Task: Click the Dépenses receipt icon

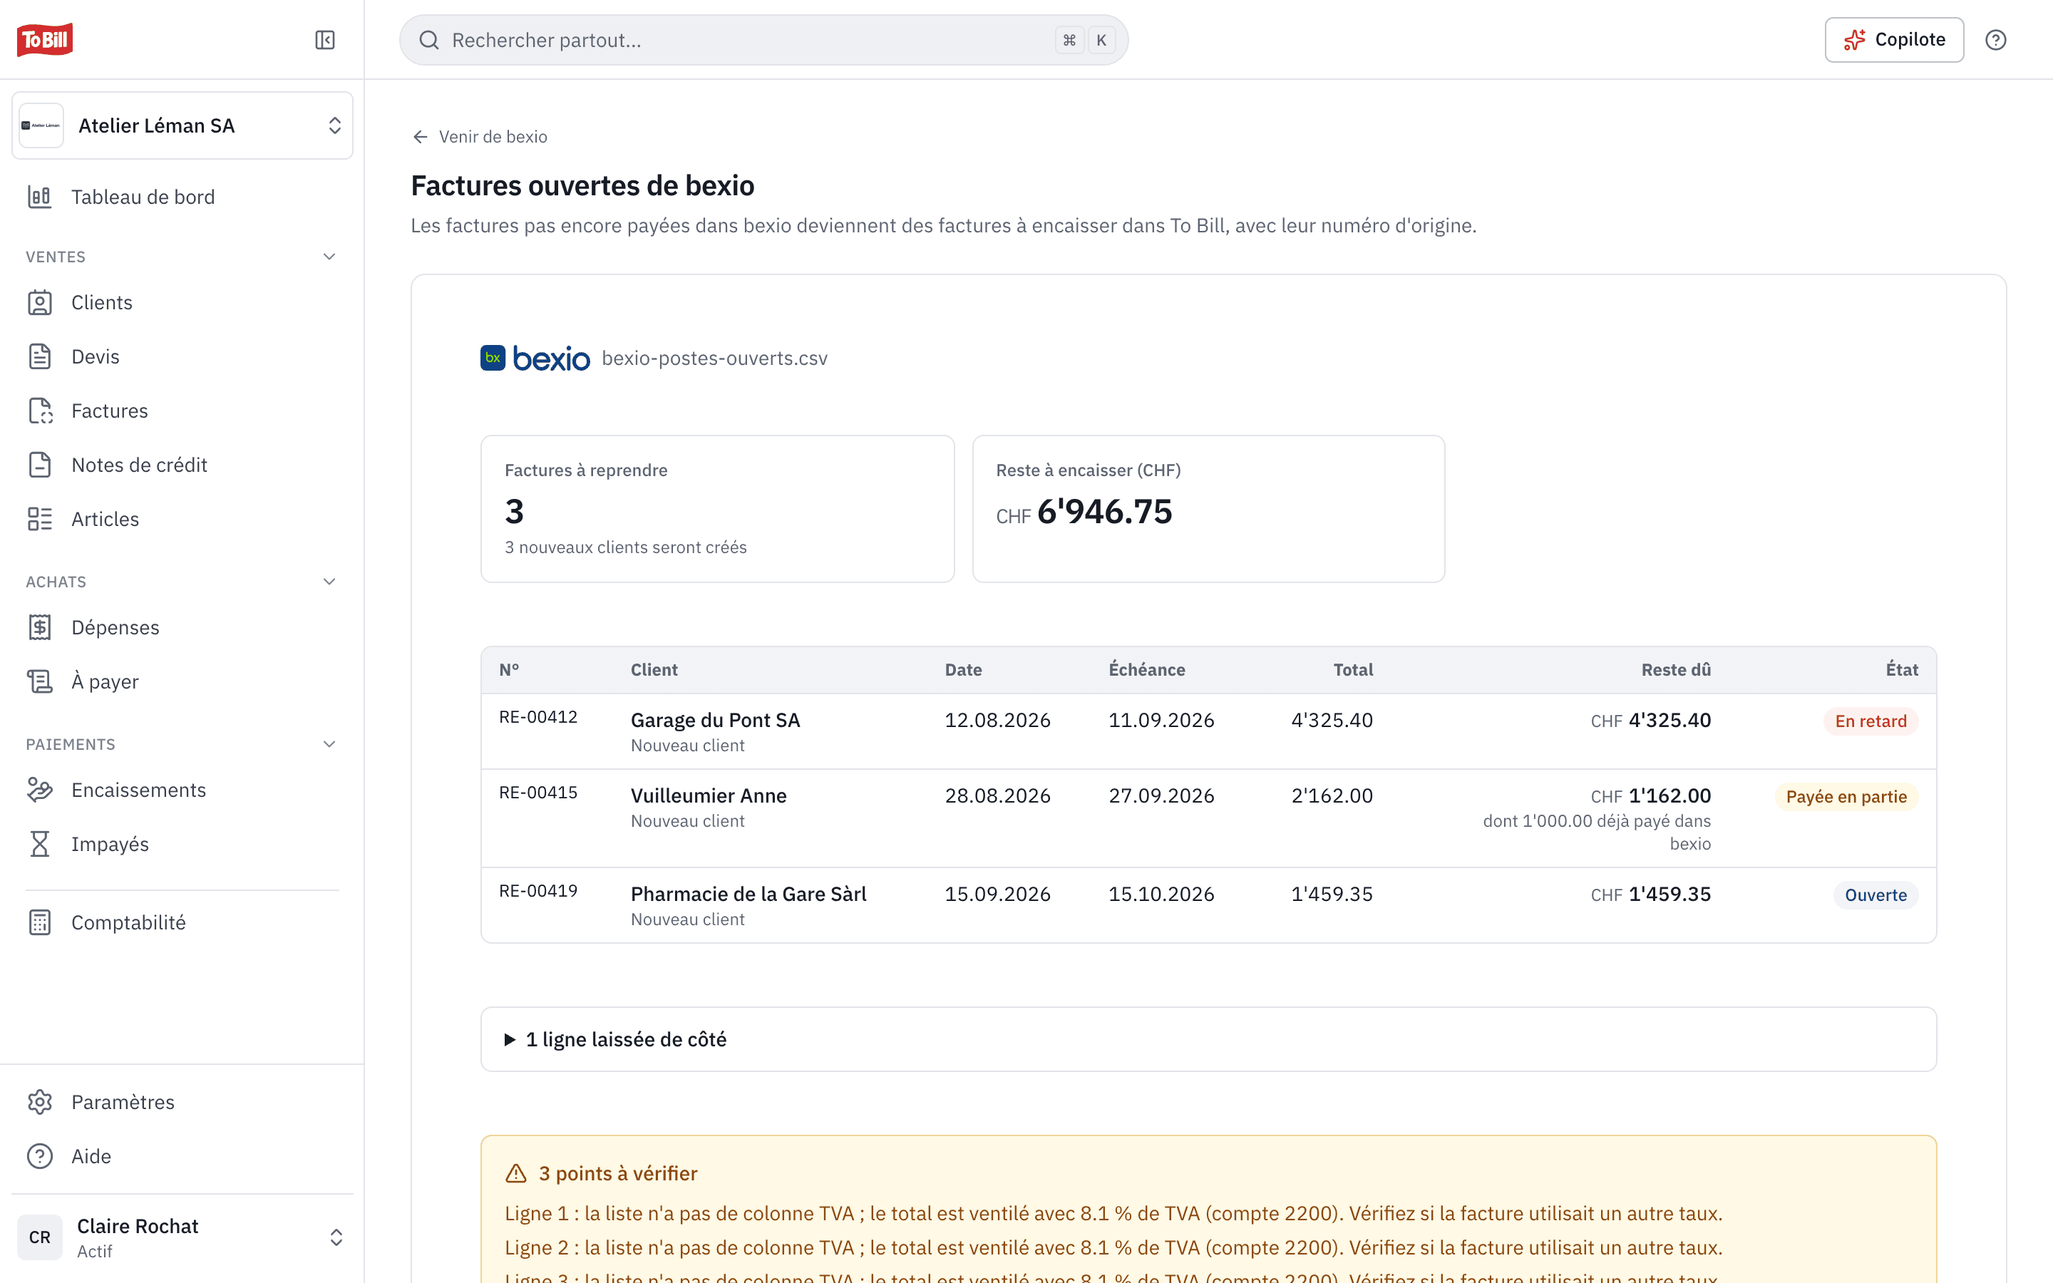Action: 40,627
